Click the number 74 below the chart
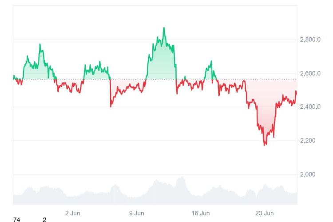Viewport: 333px width, 222px height. (x=17, y=219)
